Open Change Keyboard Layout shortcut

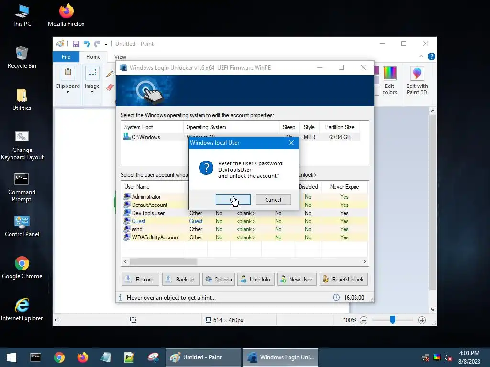[22, 145]
